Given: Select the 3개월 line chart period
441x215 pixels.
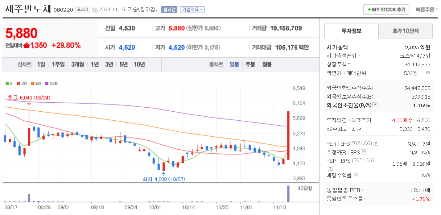Looking at the screenshot, I should [77, 65].
